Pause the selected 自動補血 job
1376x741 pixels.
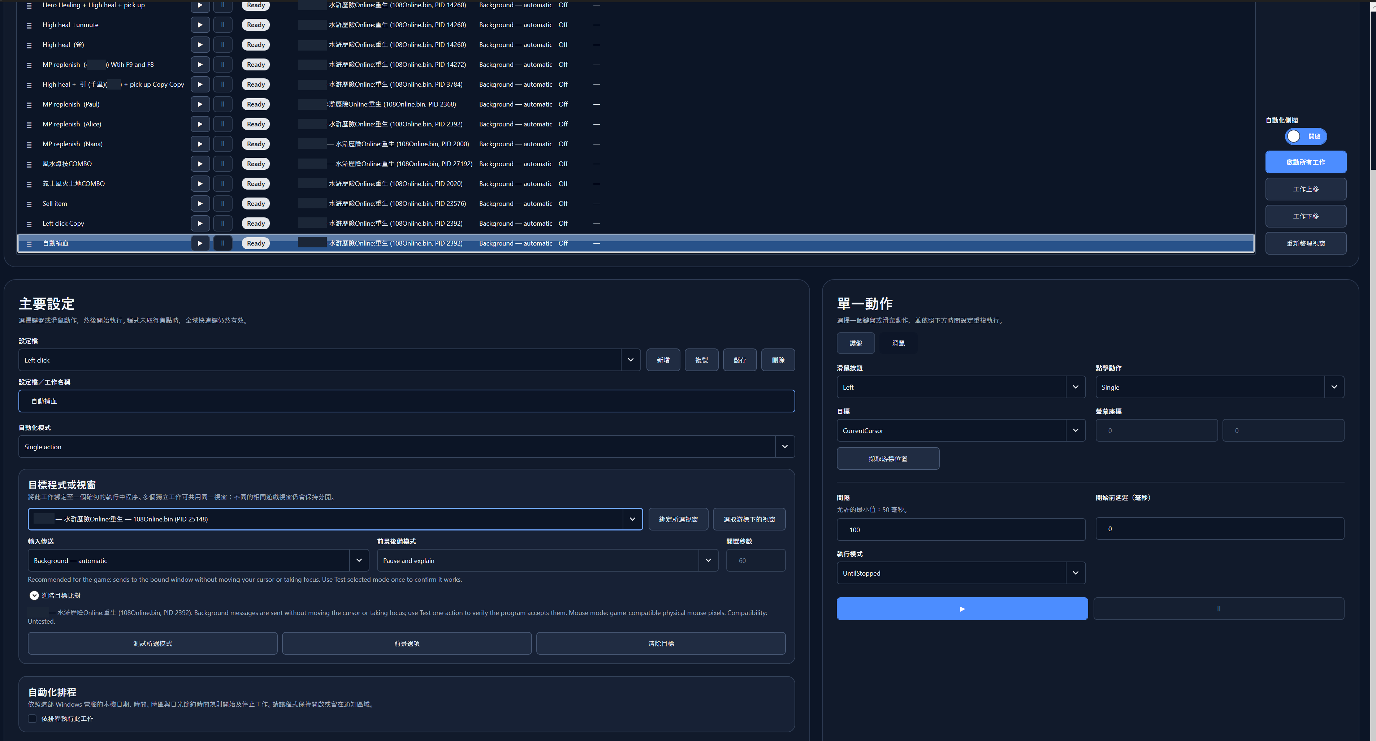223,243
